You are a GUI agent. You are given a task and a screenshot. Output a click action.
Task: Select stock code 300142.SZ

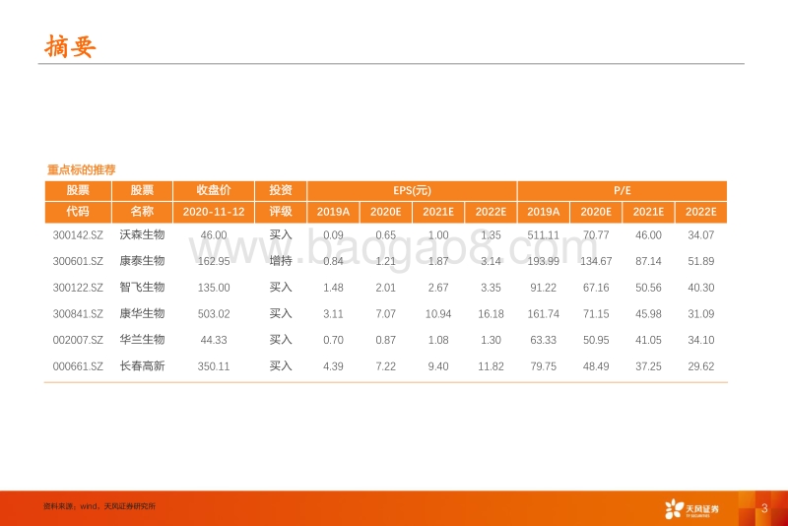[x=78, y=235]
